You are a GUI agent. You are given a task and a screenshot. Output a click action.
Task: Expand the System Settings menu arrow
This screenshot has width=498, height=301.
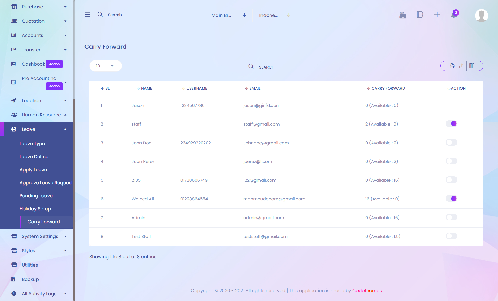click(65, 236)
